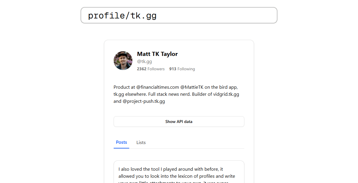
Task: Switch to the Posts tab
Action: click(x=121, y=142)
